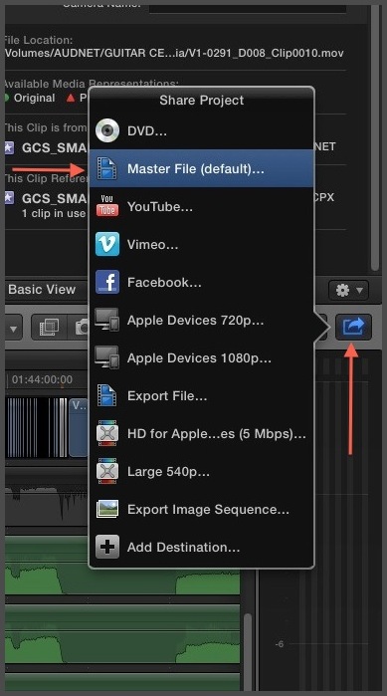The height and width of the screenshot is (696, 387).
Task: Click the Apple Devices 720p icon
Action: 106,320
